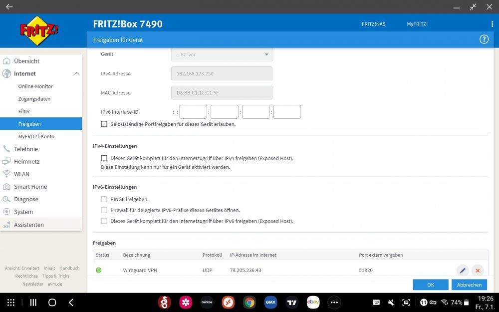
Task: Open the TradingView app in taskbar
Action: coord(292,303)
